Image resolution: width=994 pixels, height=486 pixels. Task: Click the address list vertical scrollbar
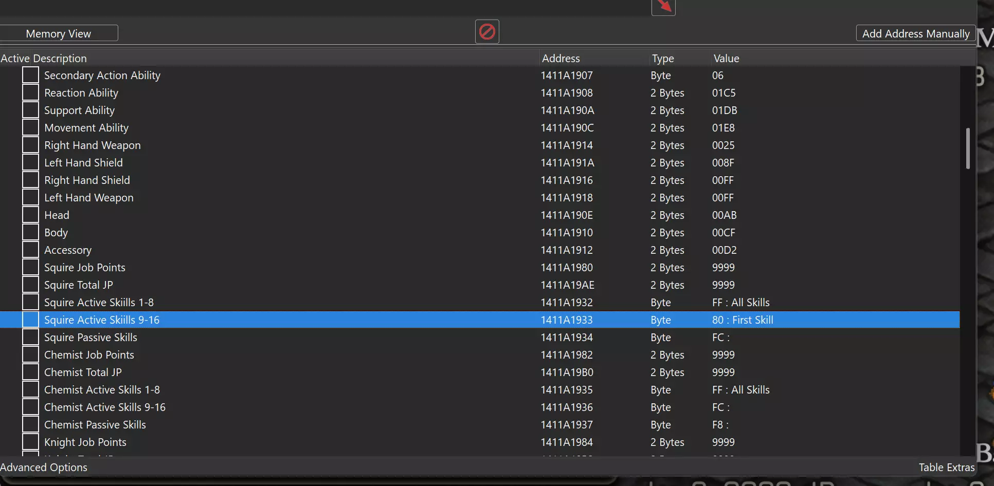point(968,148)
